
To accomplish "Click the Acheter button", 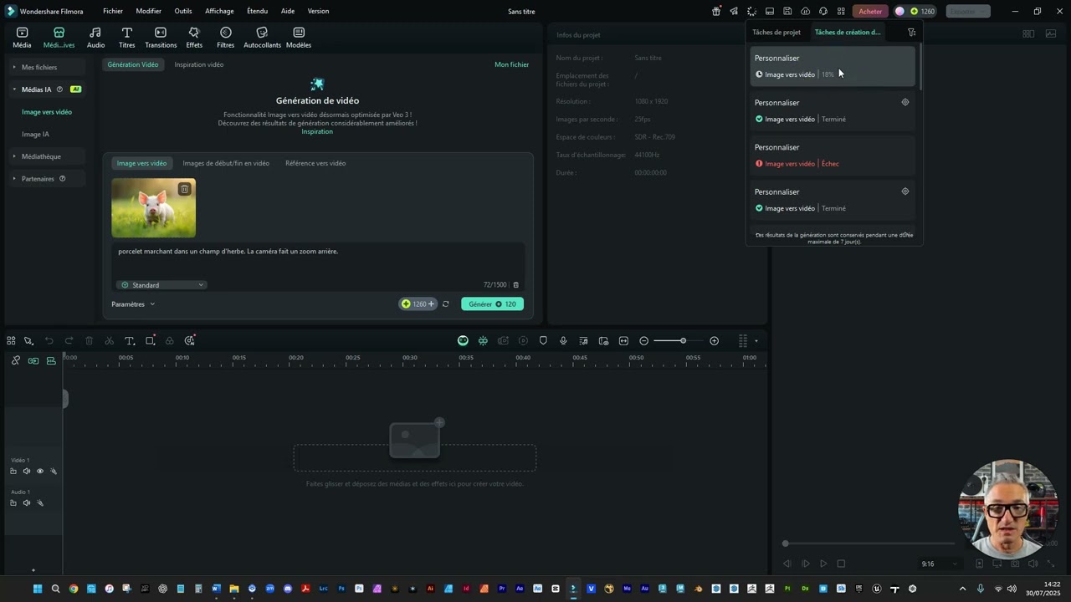I will (x=870, y=11).
